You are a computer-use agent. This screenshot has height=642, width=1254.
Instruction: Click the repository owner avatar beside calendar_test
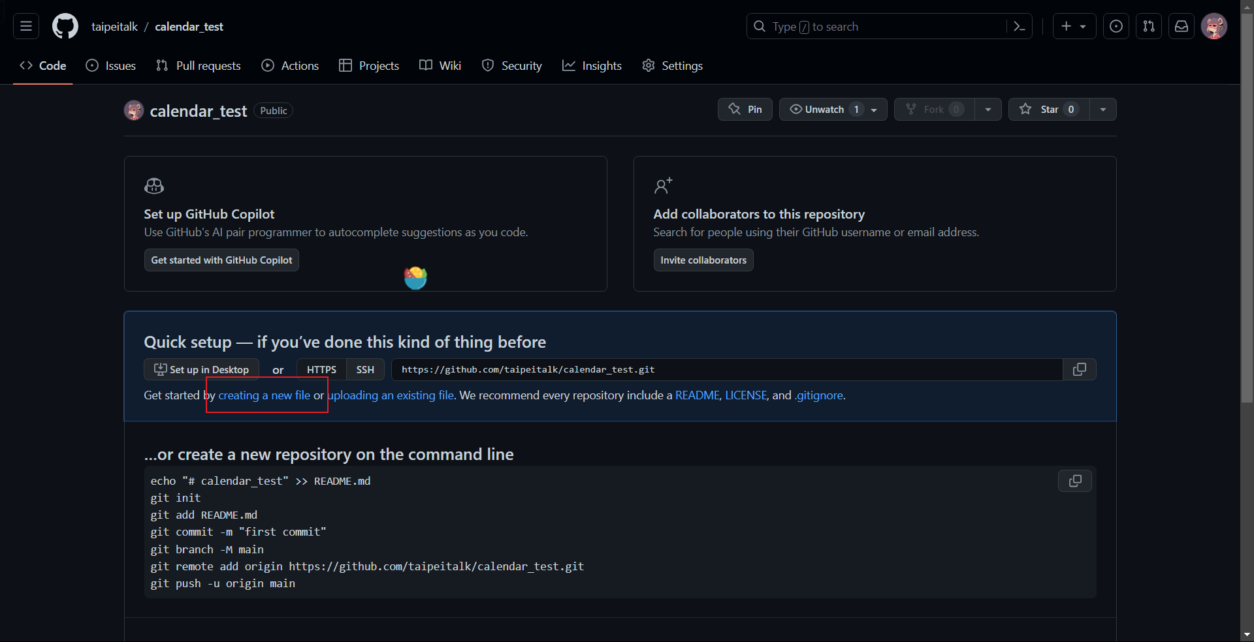[x=134, y=110]
